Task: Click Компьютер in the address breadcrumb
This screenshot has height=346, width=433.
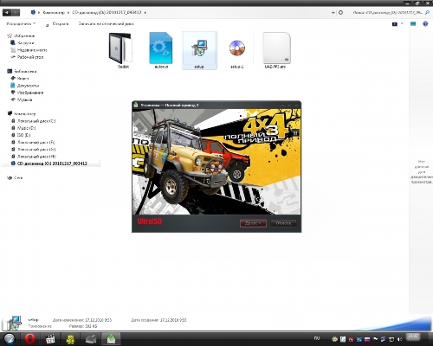Action: tap(54, 13)
